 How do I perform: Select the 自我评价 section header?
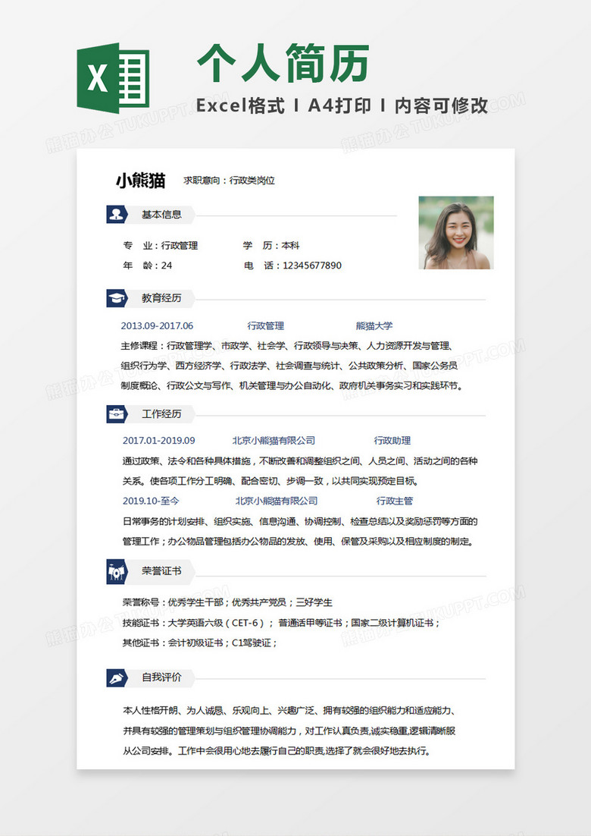click(x=161, y=677)
